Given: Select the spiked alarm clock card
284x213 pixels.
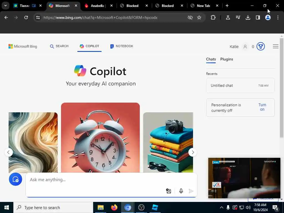Looking at the screenshot, I should tap(100, 138).
